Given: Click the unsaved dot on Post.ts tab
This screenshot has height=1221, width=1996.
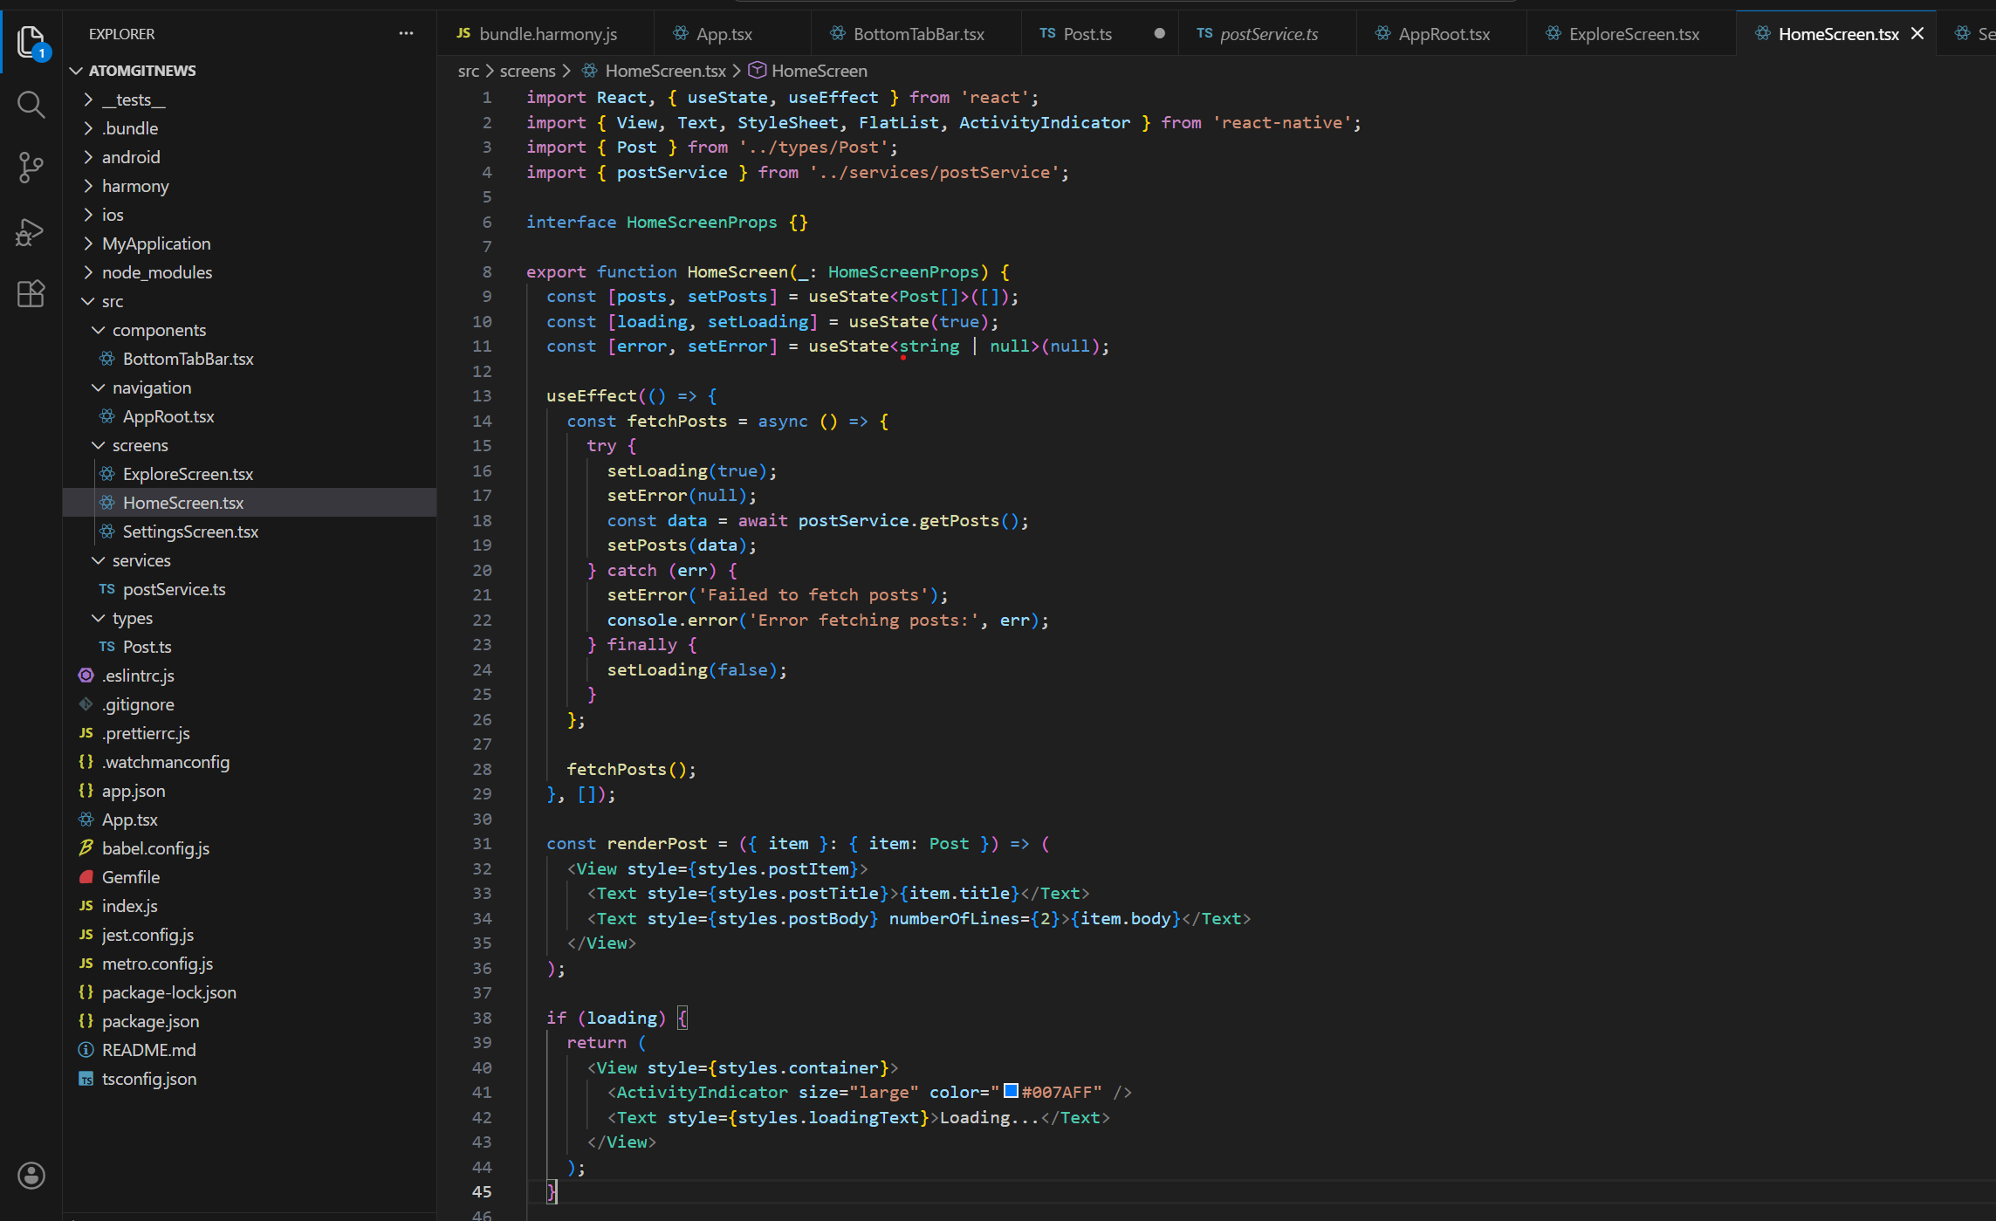Looking at the screenshot, I should (1159, 34).
